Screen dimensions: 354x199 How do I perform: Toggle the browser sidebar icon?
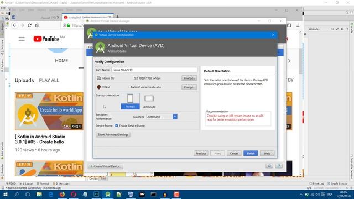pos(289,25)
